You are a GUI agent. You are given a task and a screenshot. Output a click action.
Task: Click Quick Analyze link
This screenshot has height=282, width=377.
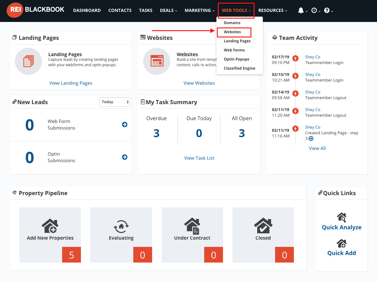(x=342, y=227)
